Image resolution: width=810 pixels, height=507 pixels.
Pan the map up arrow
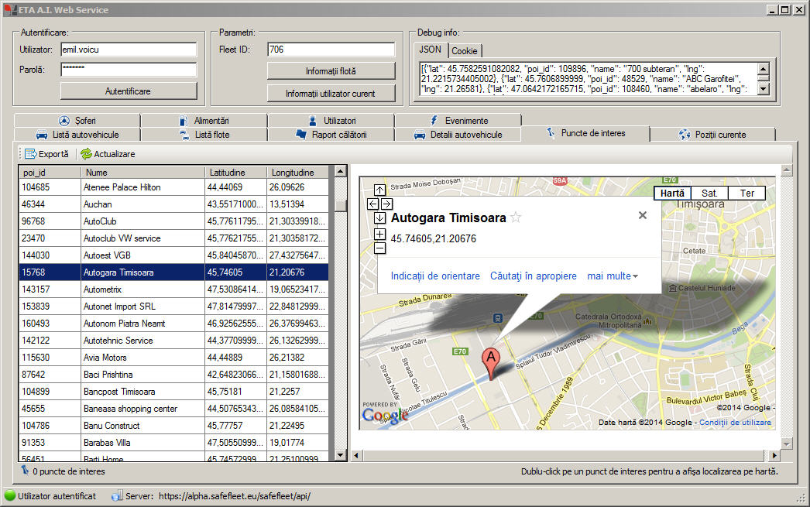tap(379, 190)
